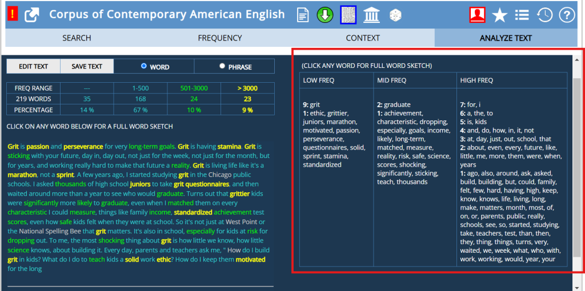Open the history clock icon
The width and height of the screenshot is (585, 291).
point(544,15)
